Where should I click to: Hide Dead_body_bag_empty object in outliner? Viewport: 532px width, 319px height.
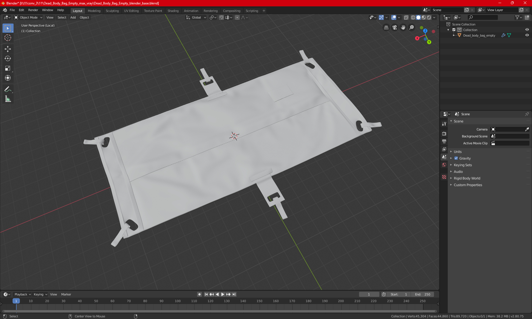click(x=527, y=35)
